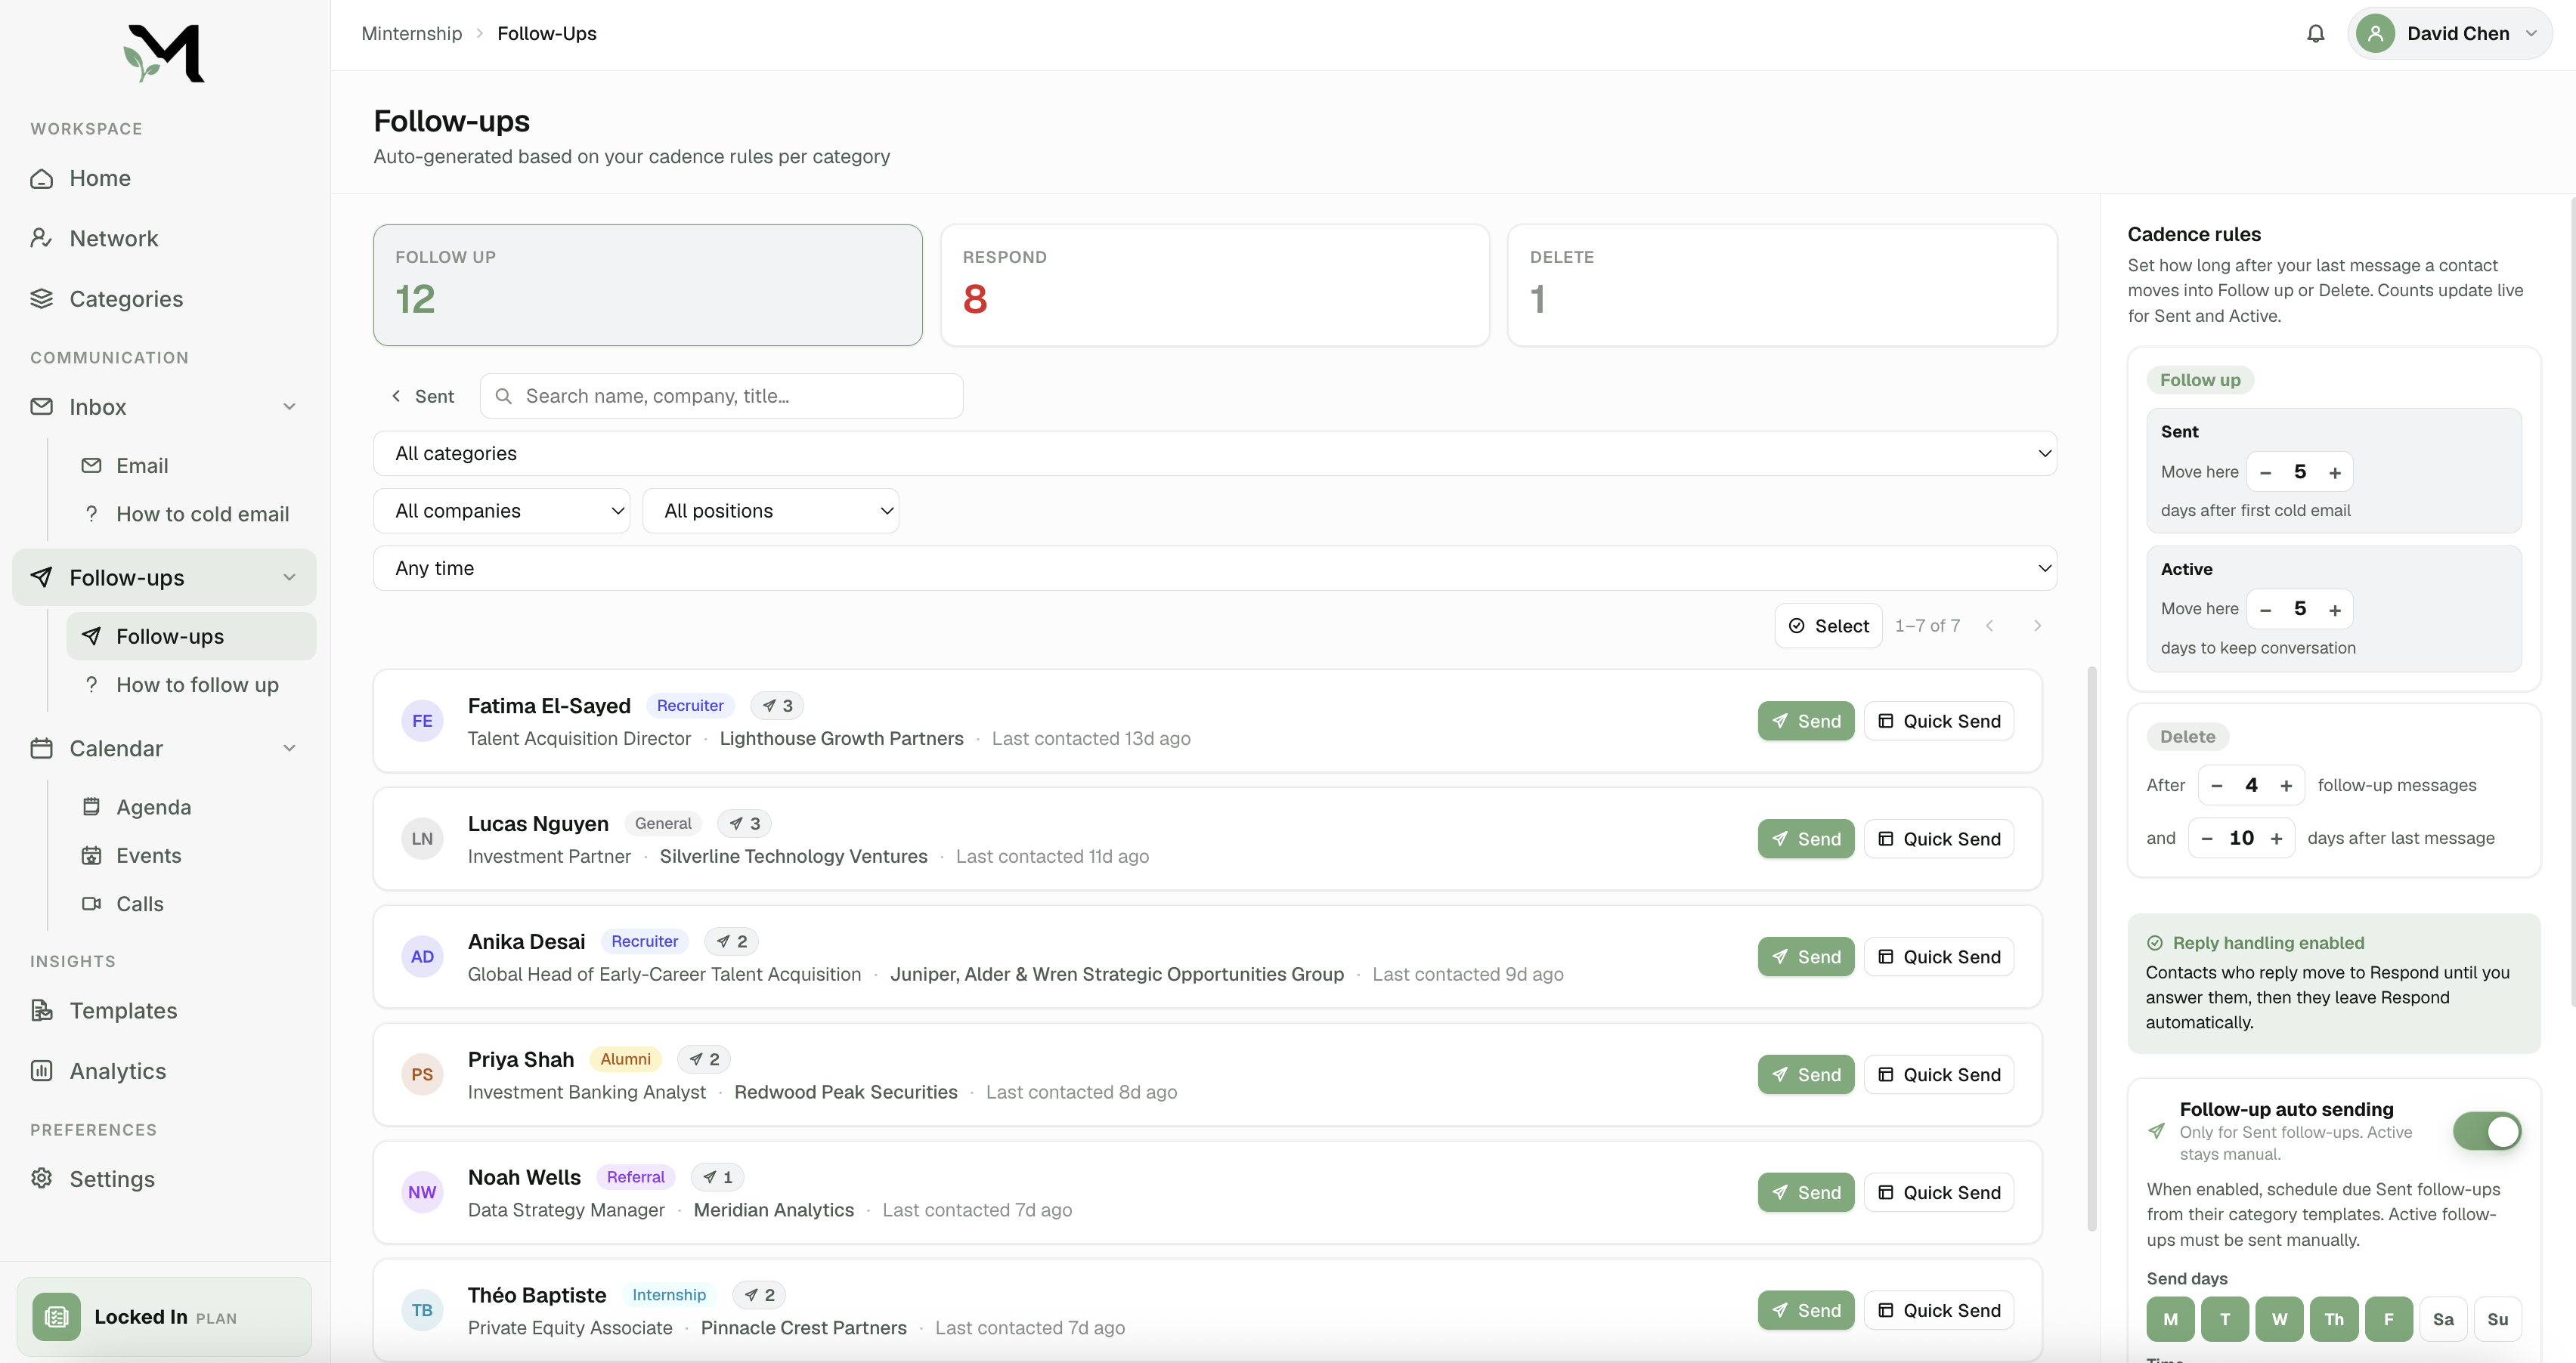Viewport: 2576px width, 1363px height.
Task: Open the Any time filter dropdown
Action: [1215, 567]
